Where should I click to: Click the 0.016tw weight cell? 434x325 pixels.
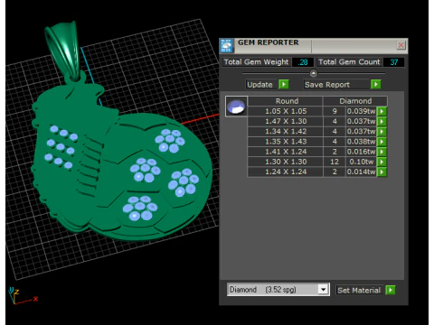[x=361, y=152]
